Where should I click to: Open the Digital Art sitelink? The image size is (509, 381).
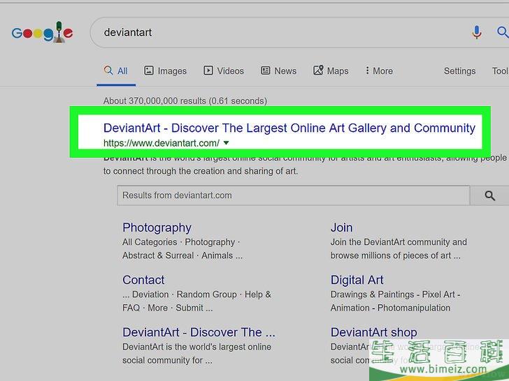click(357, 280)
